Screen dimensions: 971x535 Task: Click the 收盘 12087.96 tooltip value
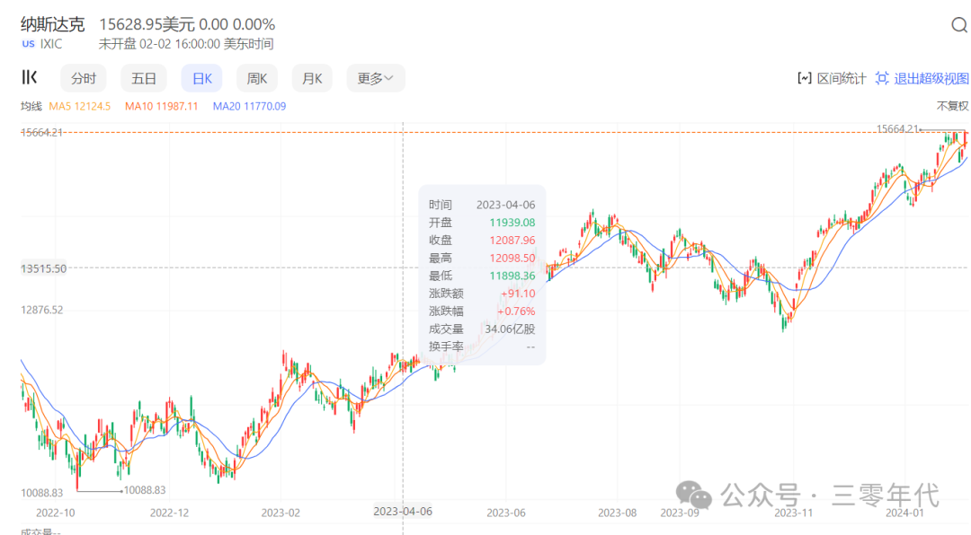pyautogui.click(x=512, y=240)
